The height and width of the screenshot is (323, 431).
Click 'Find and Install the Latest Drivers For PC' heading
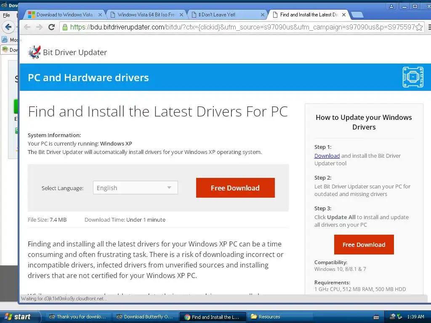[x=158, y=111]
